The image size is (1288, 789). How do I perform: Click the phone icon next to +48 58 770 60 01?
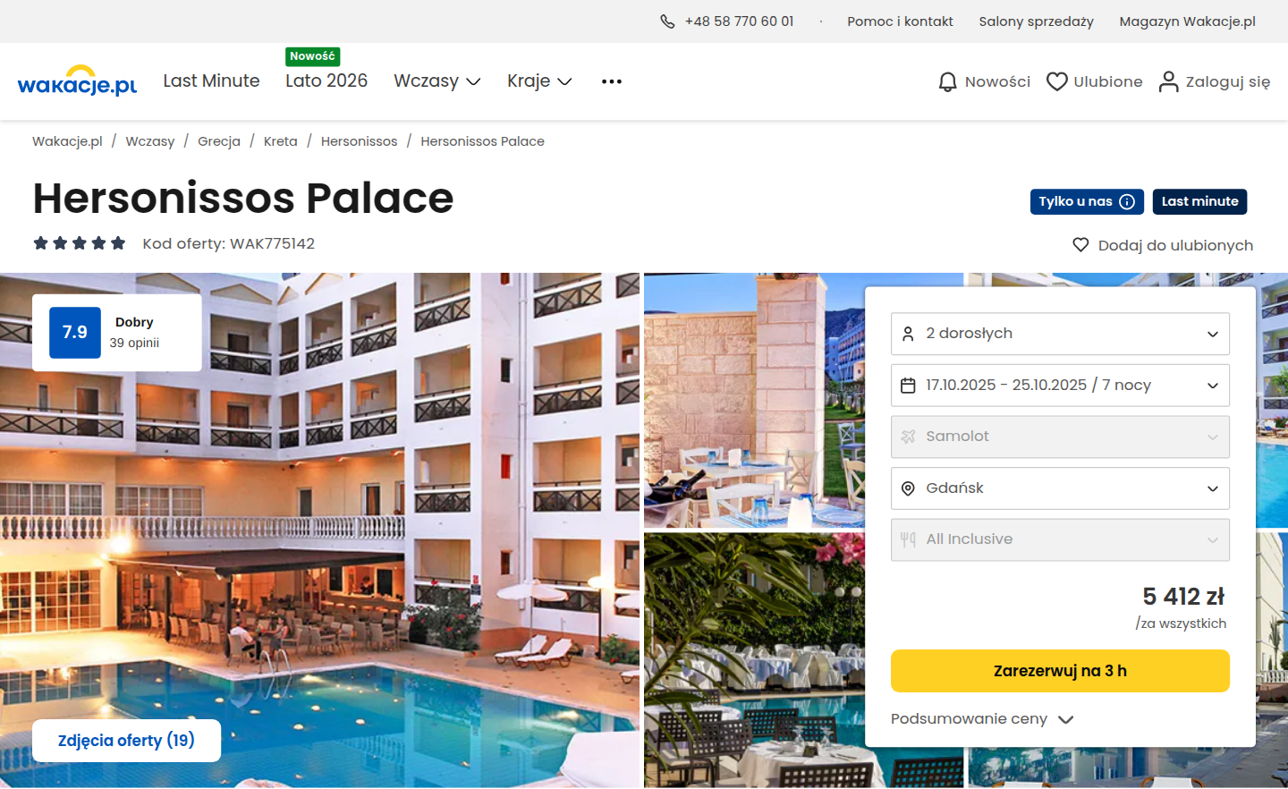pyautogui.click(x=667, y=21)
